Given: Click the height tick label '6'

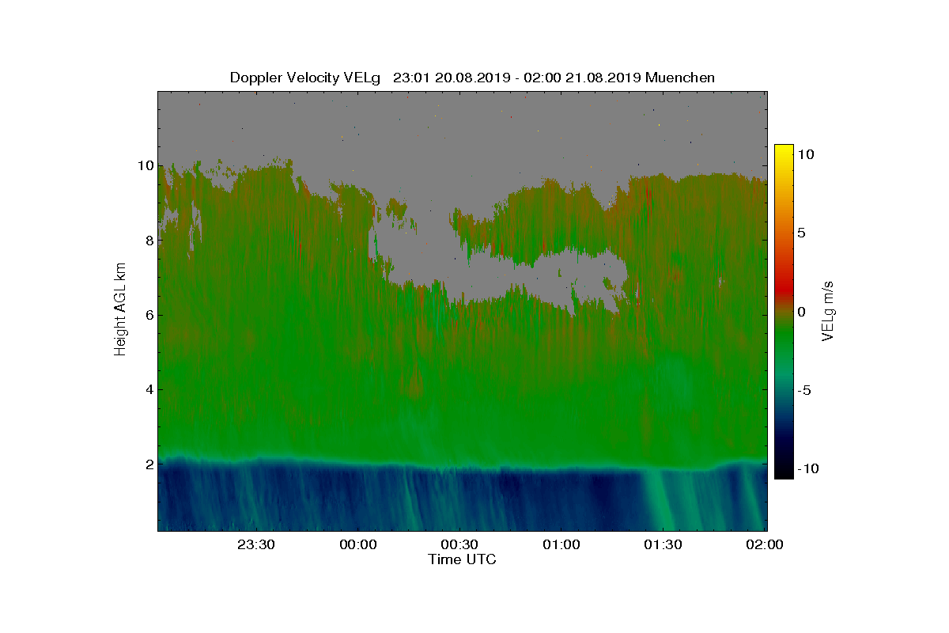Looking at the screenshot, I should [x=149, y=315].
